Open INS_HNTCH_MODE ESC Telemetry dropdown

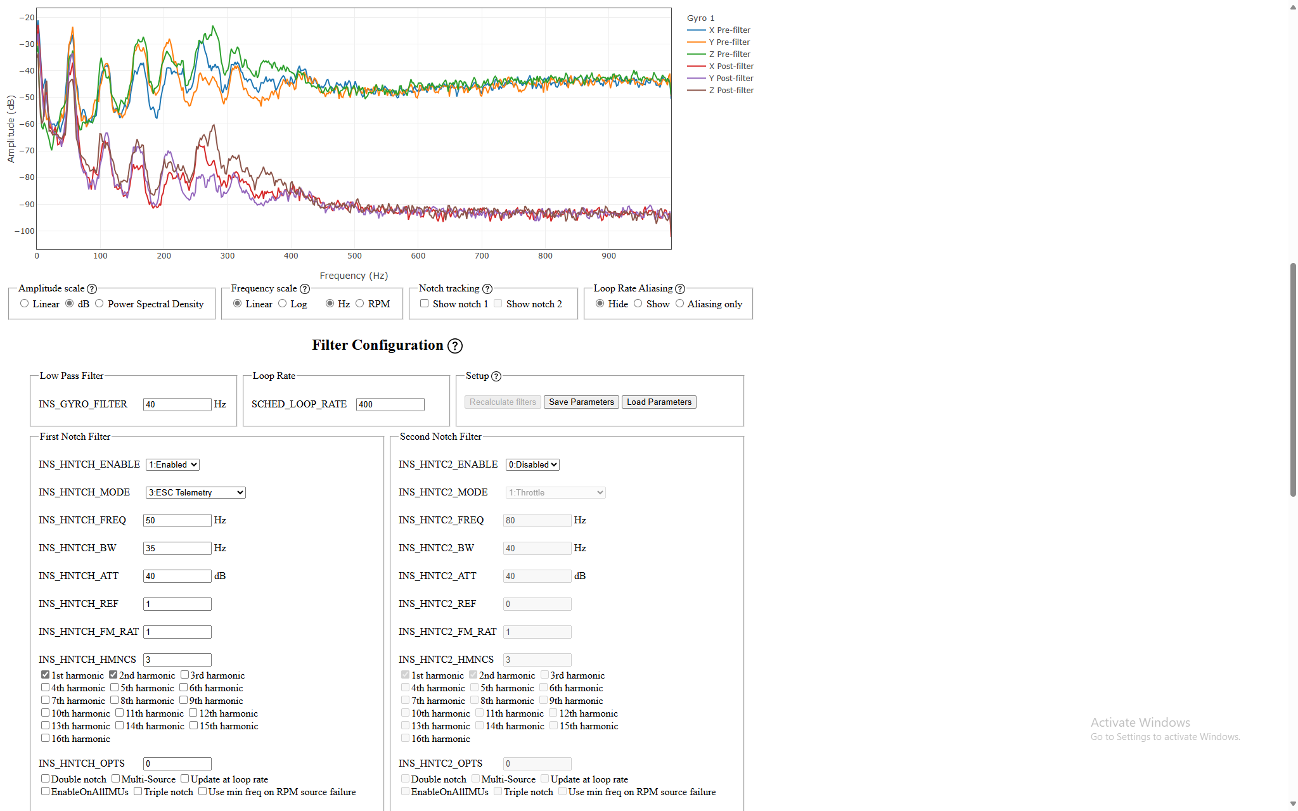point(195,493)
